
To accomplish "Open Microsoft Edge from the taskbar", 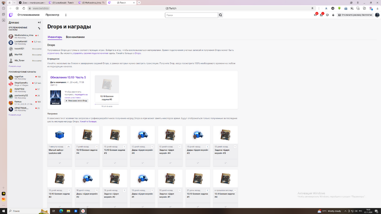I will (x=61, y=211).
